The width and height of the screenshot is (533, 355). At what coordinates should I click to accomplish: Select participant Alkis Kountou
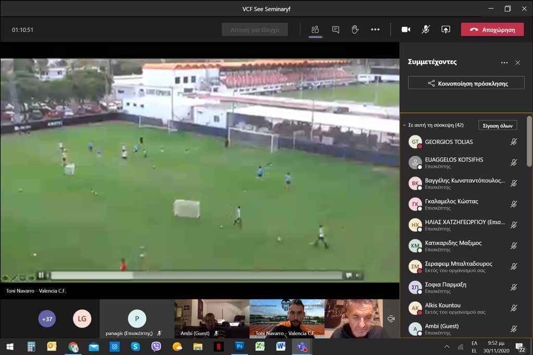point(464,308)
